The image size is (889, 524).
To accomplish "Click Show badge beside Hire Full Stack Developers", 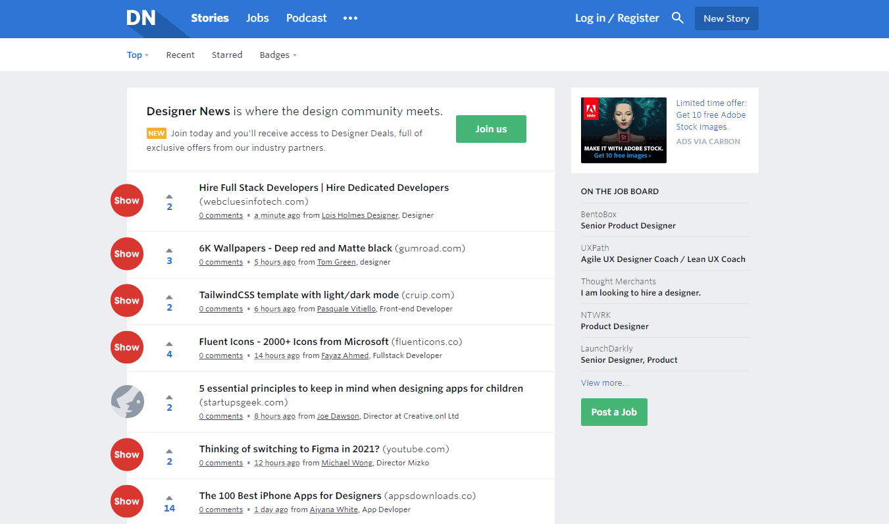I will coord(127,201).
